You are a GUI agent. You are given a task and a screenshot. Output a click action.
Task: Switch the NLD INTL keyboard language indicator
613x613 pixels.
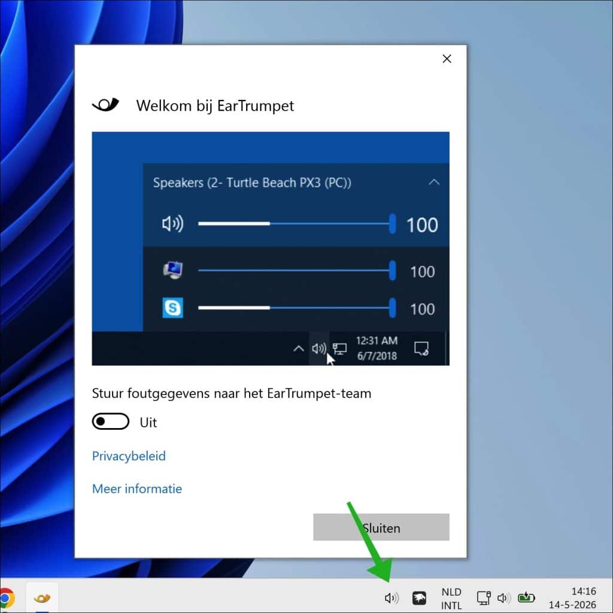(x=451, y=599)
